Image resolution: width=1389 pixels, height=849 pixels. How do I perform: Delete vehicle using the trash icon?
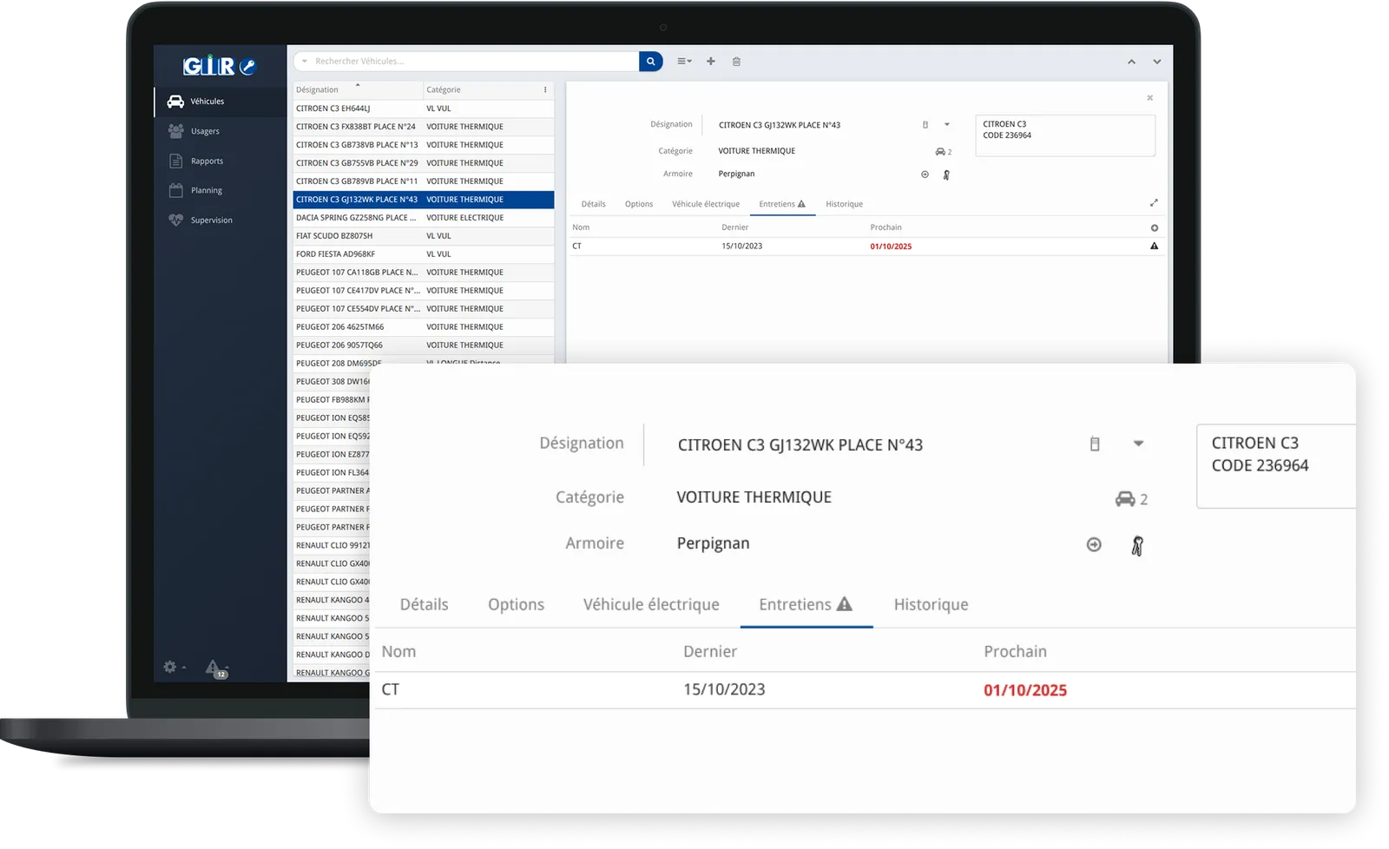(x=736, y=62)
